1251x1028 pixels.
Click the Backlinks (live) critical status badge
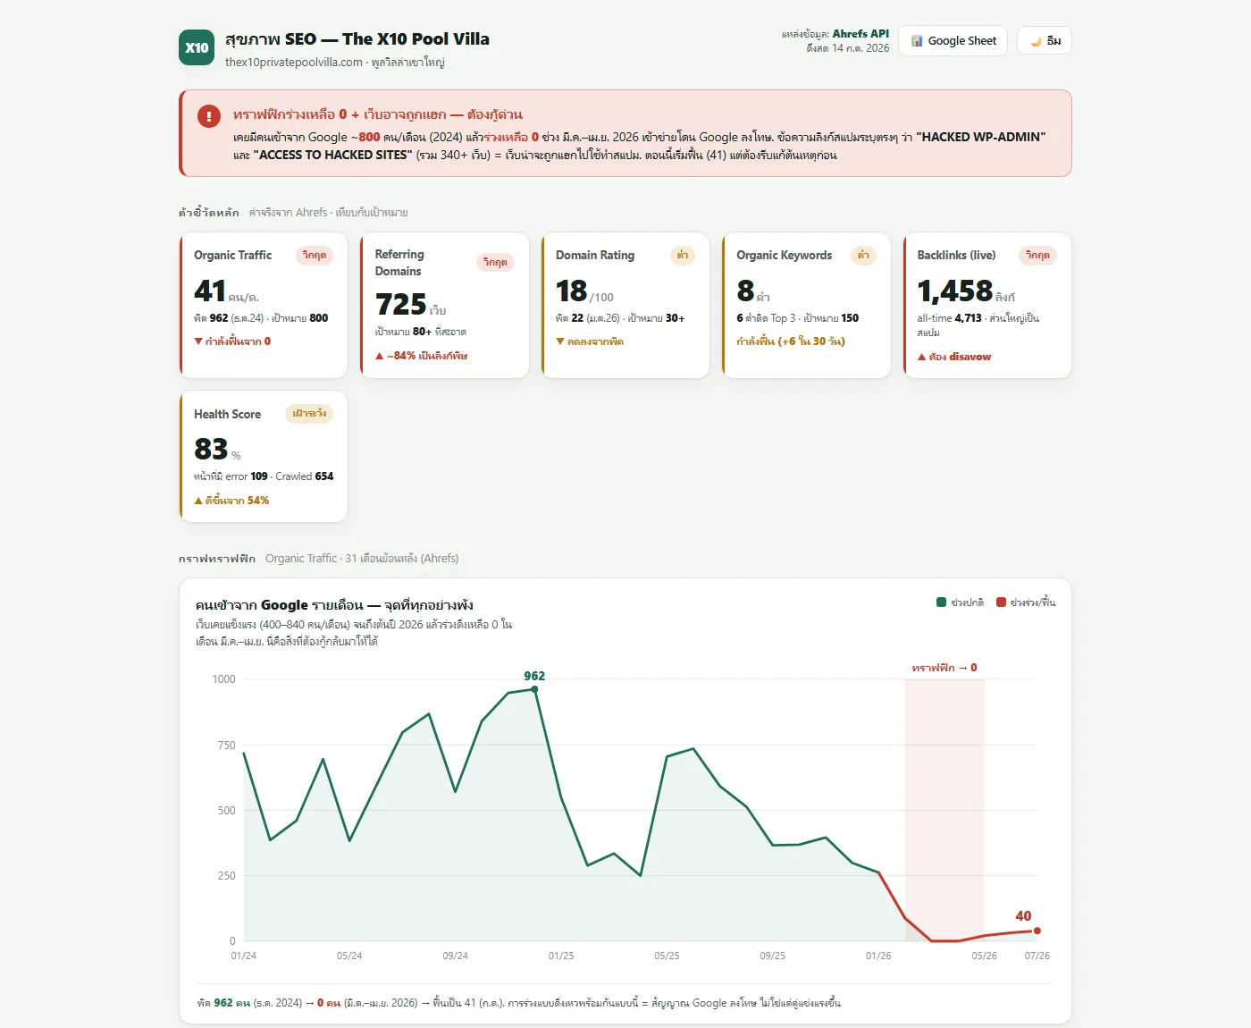tap(1037, 255)
